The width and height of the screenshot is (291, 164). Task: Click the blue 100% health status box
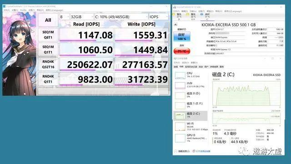182,36
